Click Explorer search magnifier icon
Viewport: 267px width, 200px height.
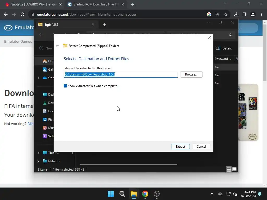tap(230, 35)
